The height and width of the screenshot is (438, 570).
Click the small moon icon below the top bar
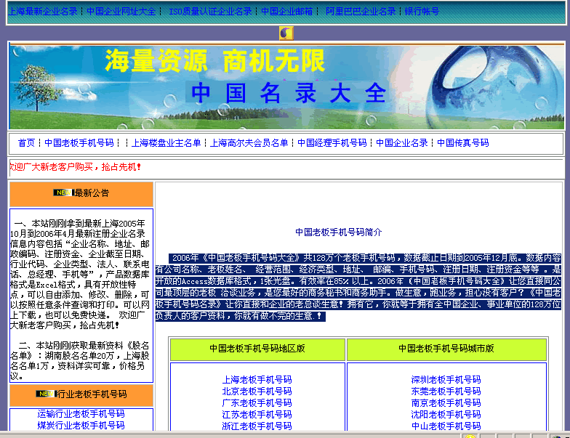tap(286, 33)
